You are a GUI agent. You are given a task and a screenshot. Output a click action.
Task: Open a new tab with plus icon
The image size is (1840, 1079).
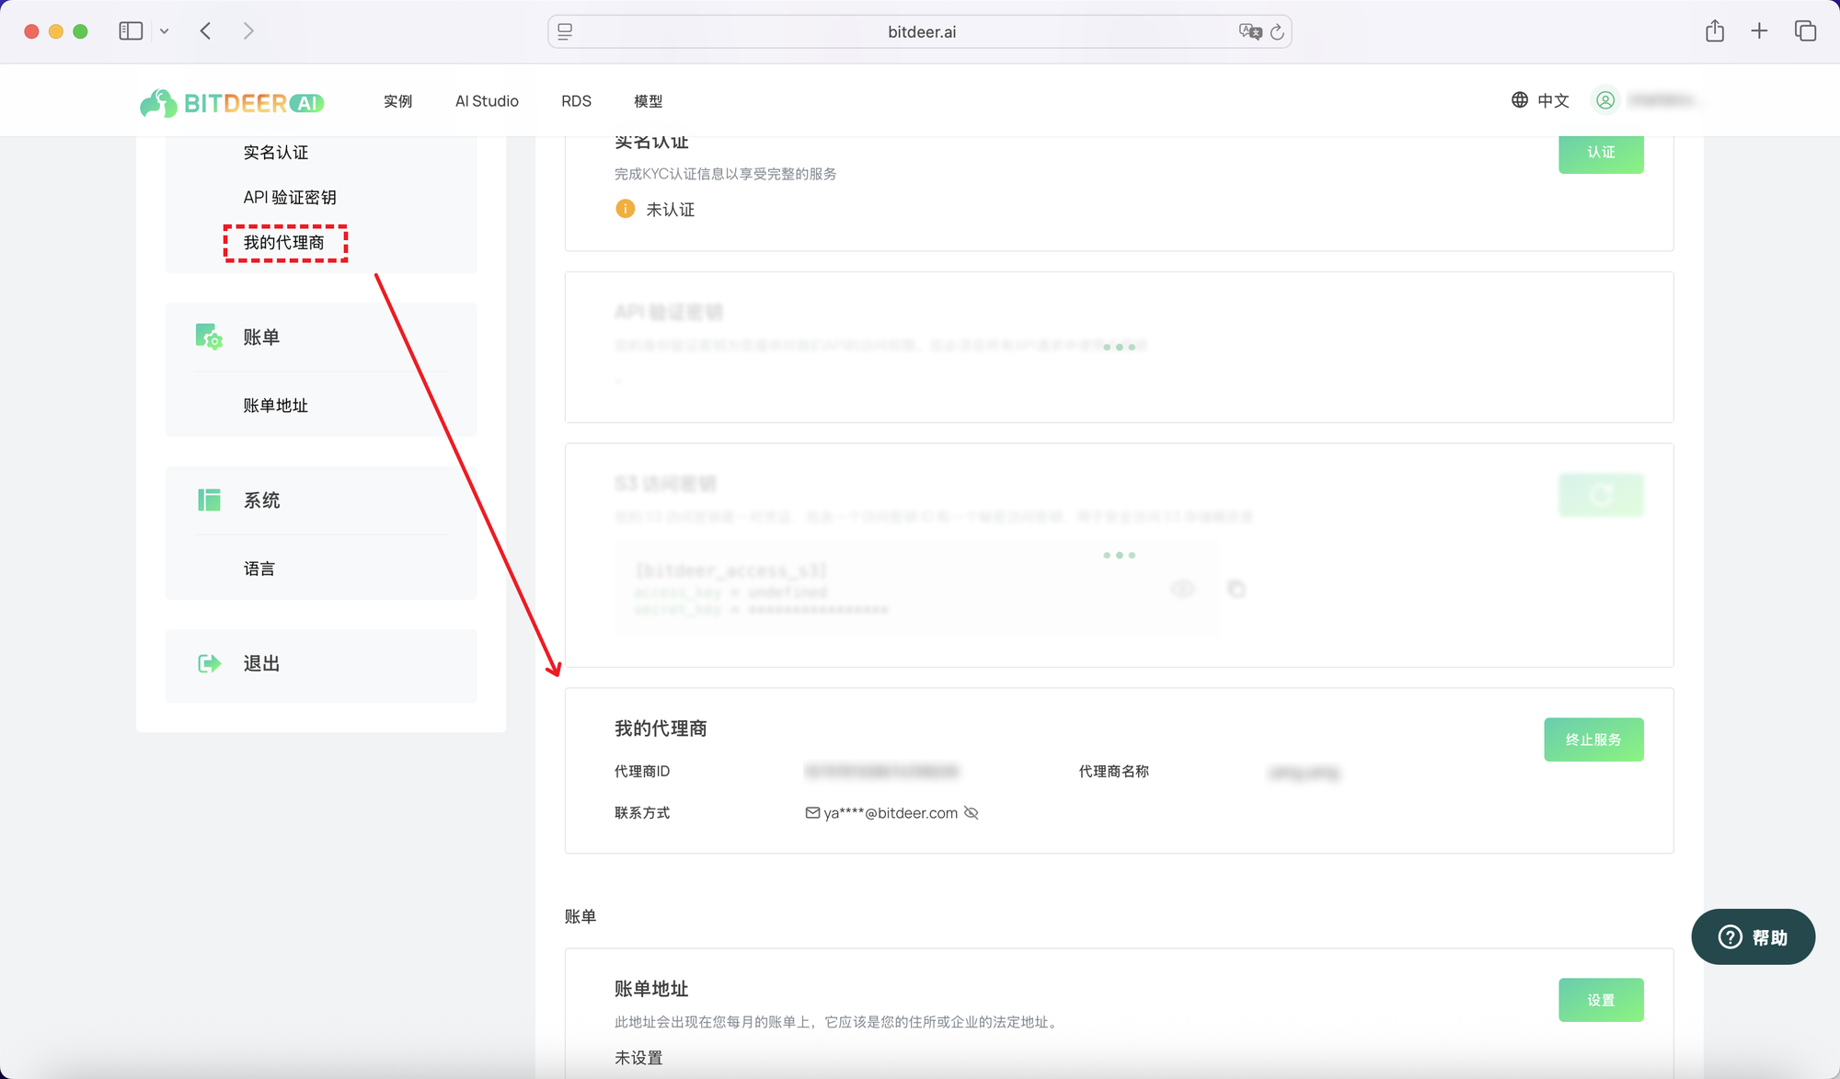tap(1759, 30)
